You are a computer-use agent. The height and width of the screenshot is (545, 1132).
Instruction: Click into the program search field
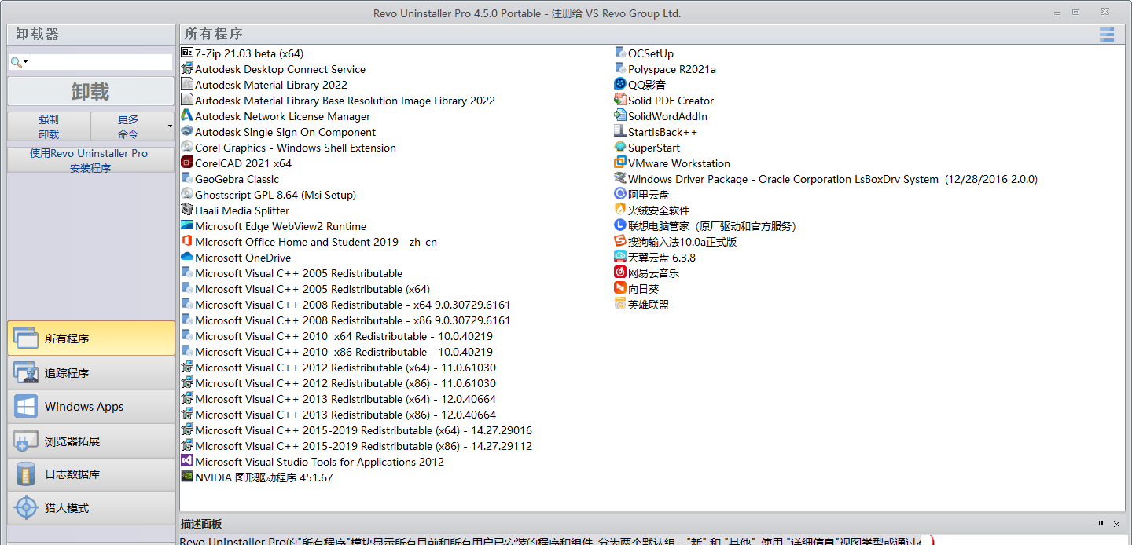click(101, 62)
